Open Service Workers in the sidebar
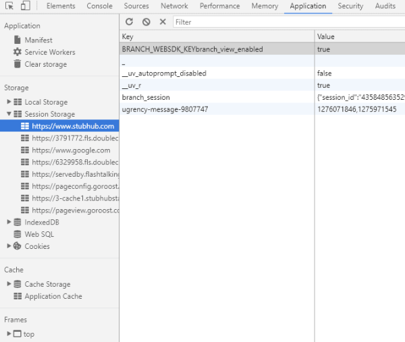The image size is (405, 342). (x=50, y=52)
